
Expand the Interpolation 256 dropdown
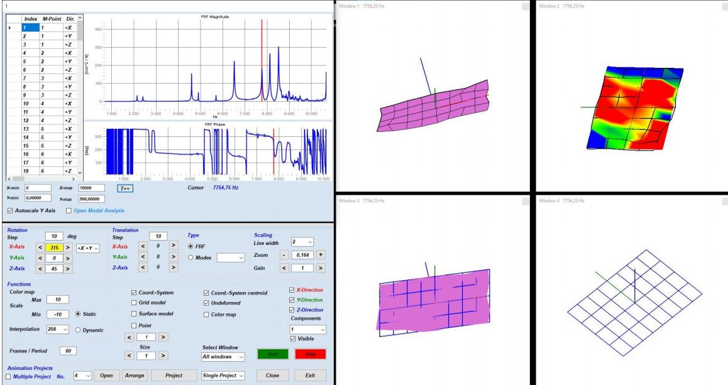pos(58,329)
